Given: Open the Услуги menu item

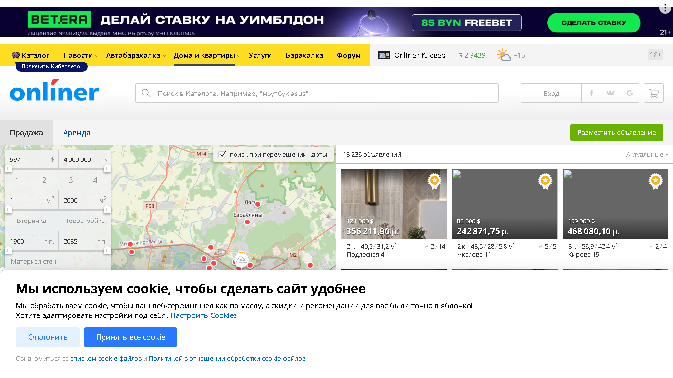Looking at the screenshot, I should pos(260,55).
